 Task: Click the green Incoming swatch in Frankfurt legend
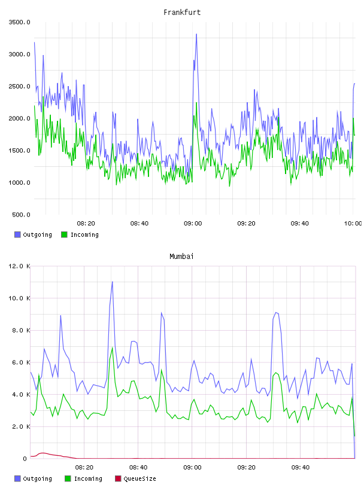[x=64, y=234]
